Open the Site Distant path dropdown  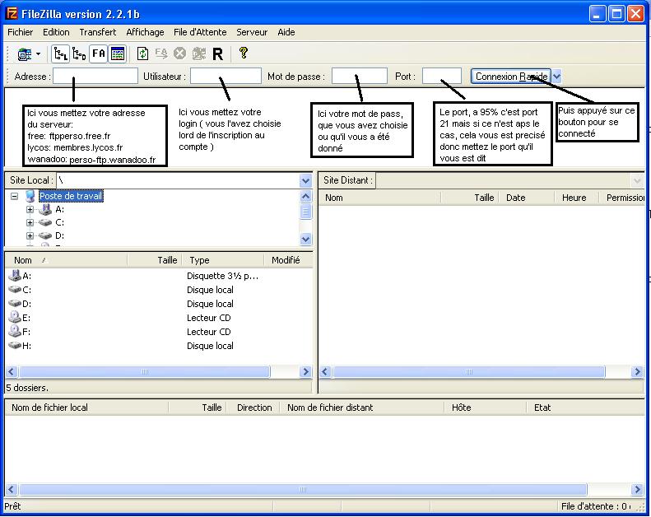click(x=637, y=180)
